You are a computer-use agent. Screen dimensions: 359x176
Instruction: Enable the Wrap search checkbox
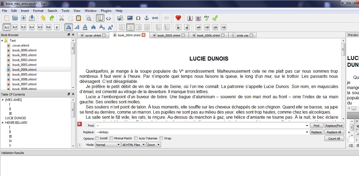tap(161, 139)
